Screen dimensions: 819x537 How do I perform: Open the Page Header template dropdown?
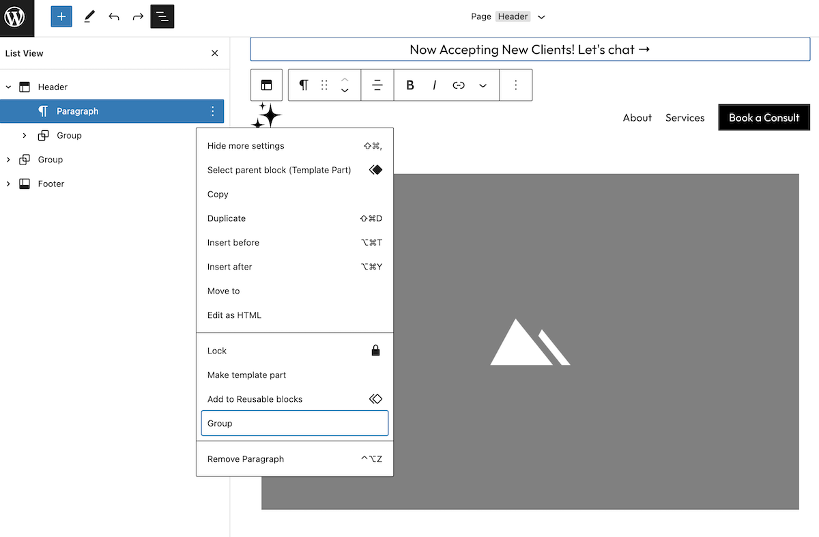(542, 17)
